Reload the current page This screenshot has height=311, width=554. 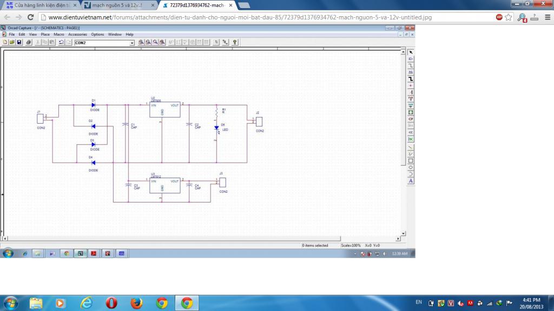pyautogui.click(x=31, y=17)
